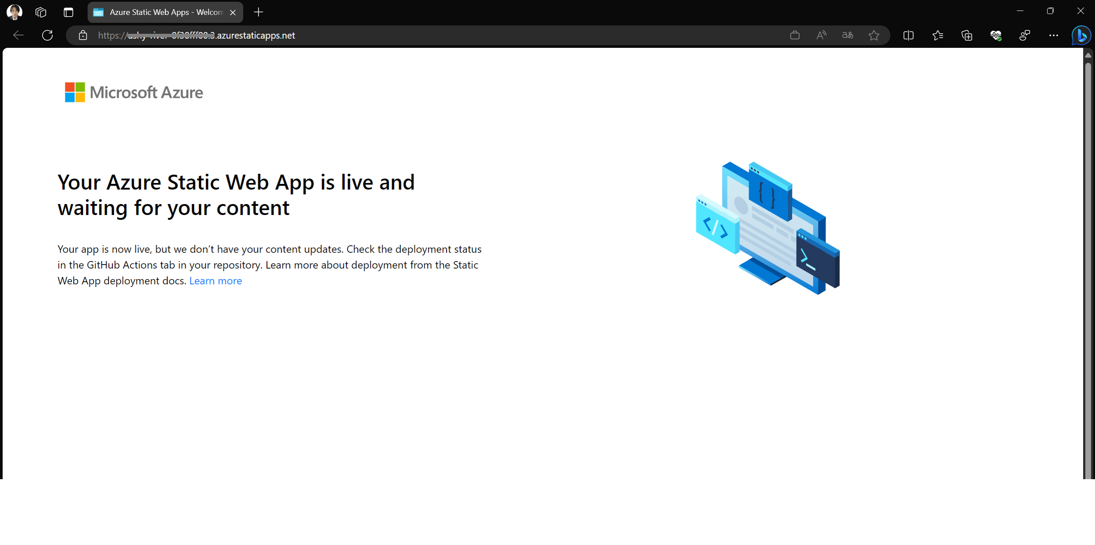Follow the Learn more link
Screen dimensions: 1095x545
click(x=215, y=281)
